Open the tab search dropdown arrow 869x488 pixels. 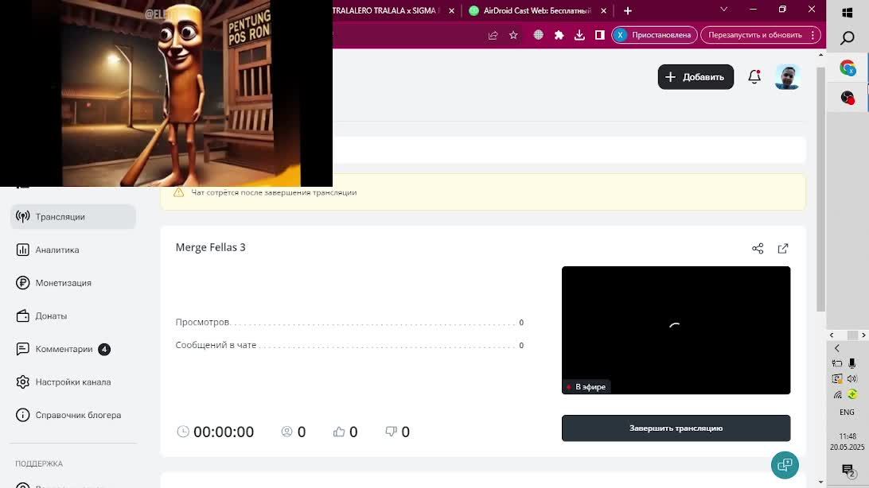[724, 10]
